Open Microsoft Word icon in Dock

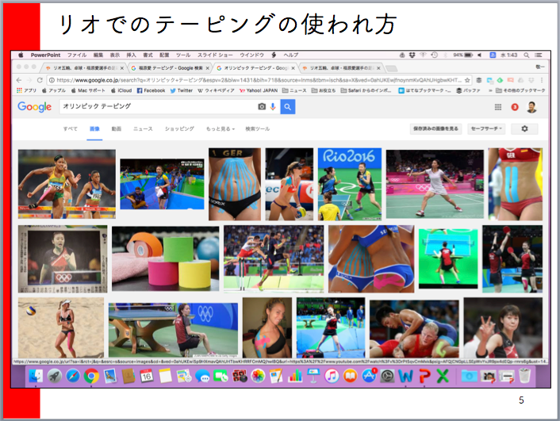(x=405, y=377)
